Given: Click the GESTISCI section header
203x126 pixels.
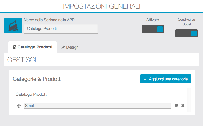Looking at the screenshot, I should (22, 60).
